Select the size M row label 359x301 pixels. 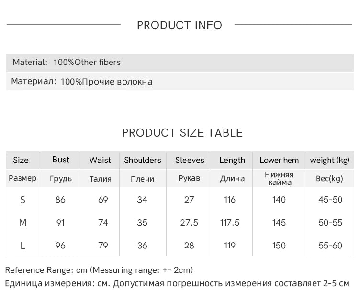[22, 223]
